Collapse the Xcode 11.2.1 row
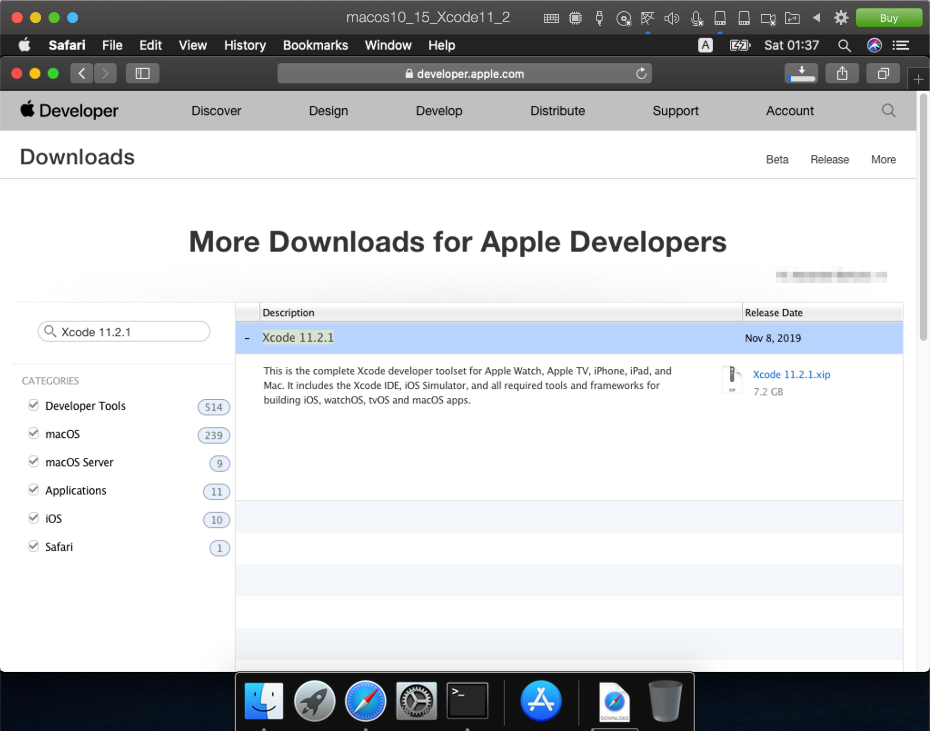Image resolution: width=930 pixels, height=731 pixels. tap(247, 338)
